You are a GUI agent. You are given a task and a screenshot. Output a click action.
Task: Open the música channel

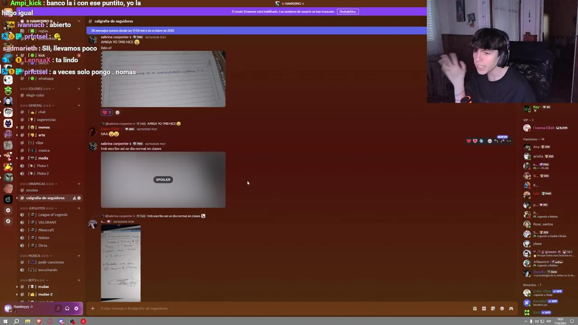(50, 150)
